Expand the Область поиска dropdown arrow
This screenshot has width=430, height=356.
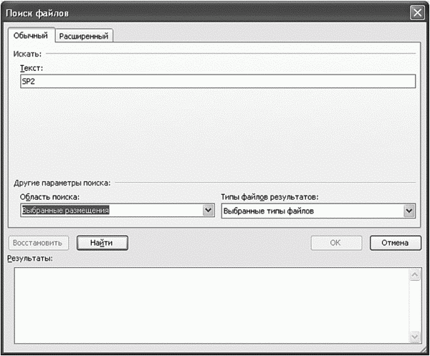209,211
